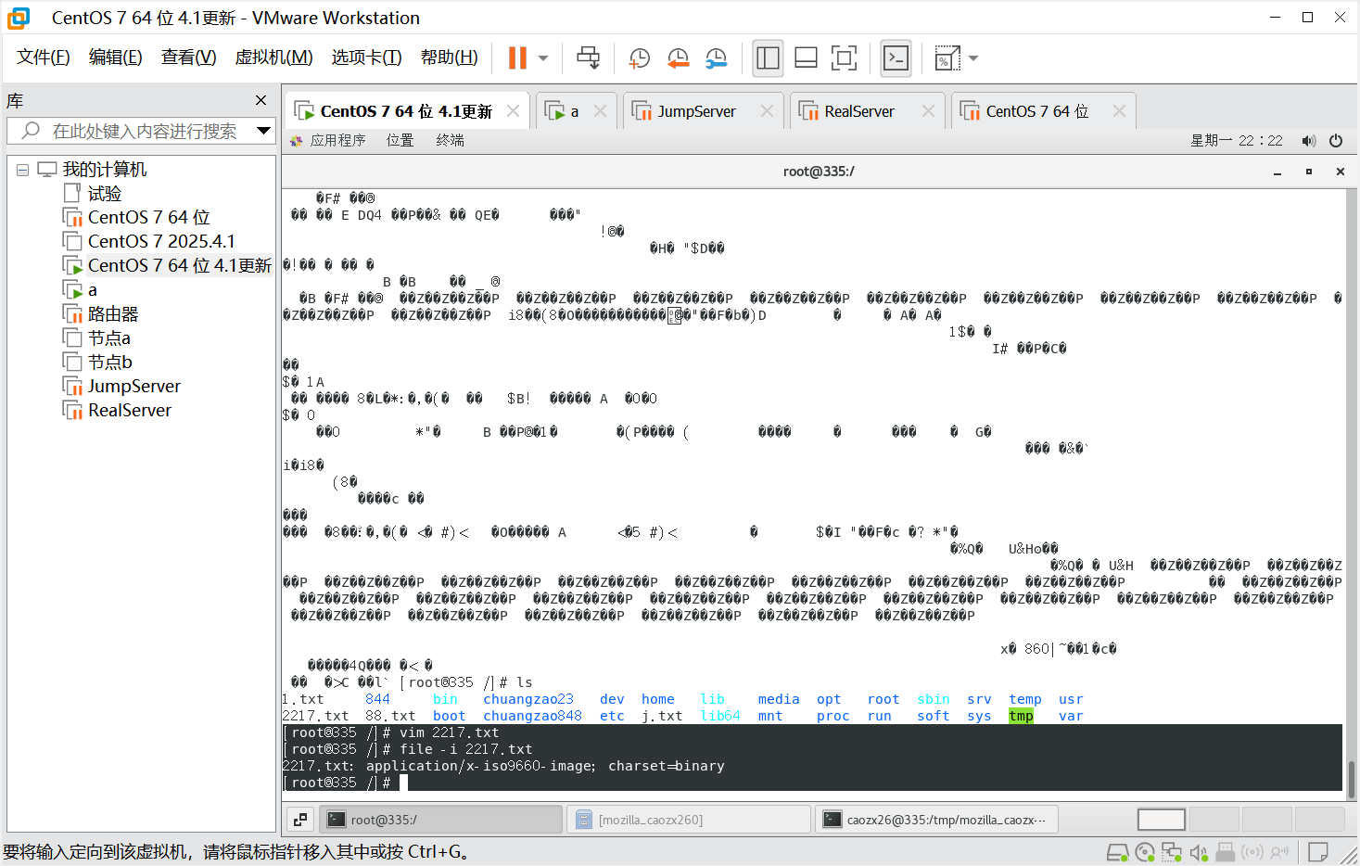Open the power options dropdown arrow

[543, 57]
